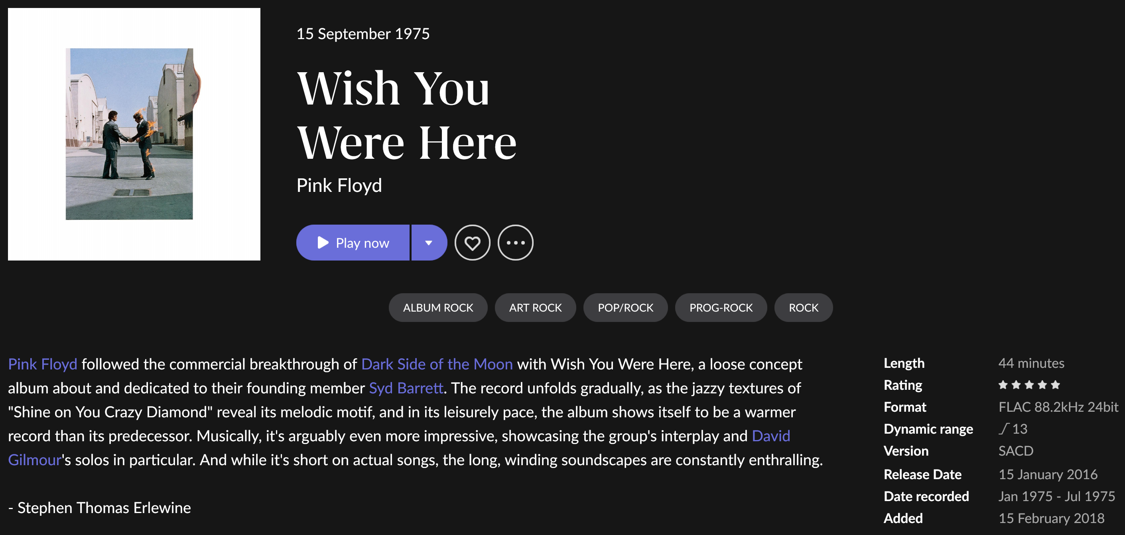Open the three-dots more options menu

tap(515, 243)
